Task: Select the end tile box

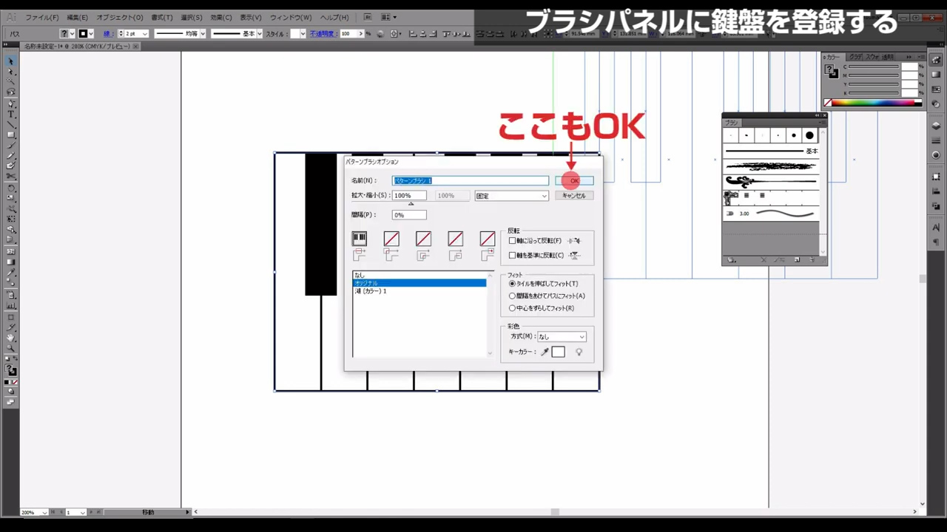Action: (487, 239)
